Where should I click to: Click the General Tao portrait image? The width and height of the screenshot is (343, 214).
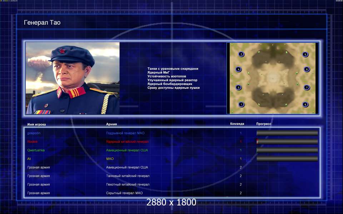pyautogui.click(x=73, y=78)
